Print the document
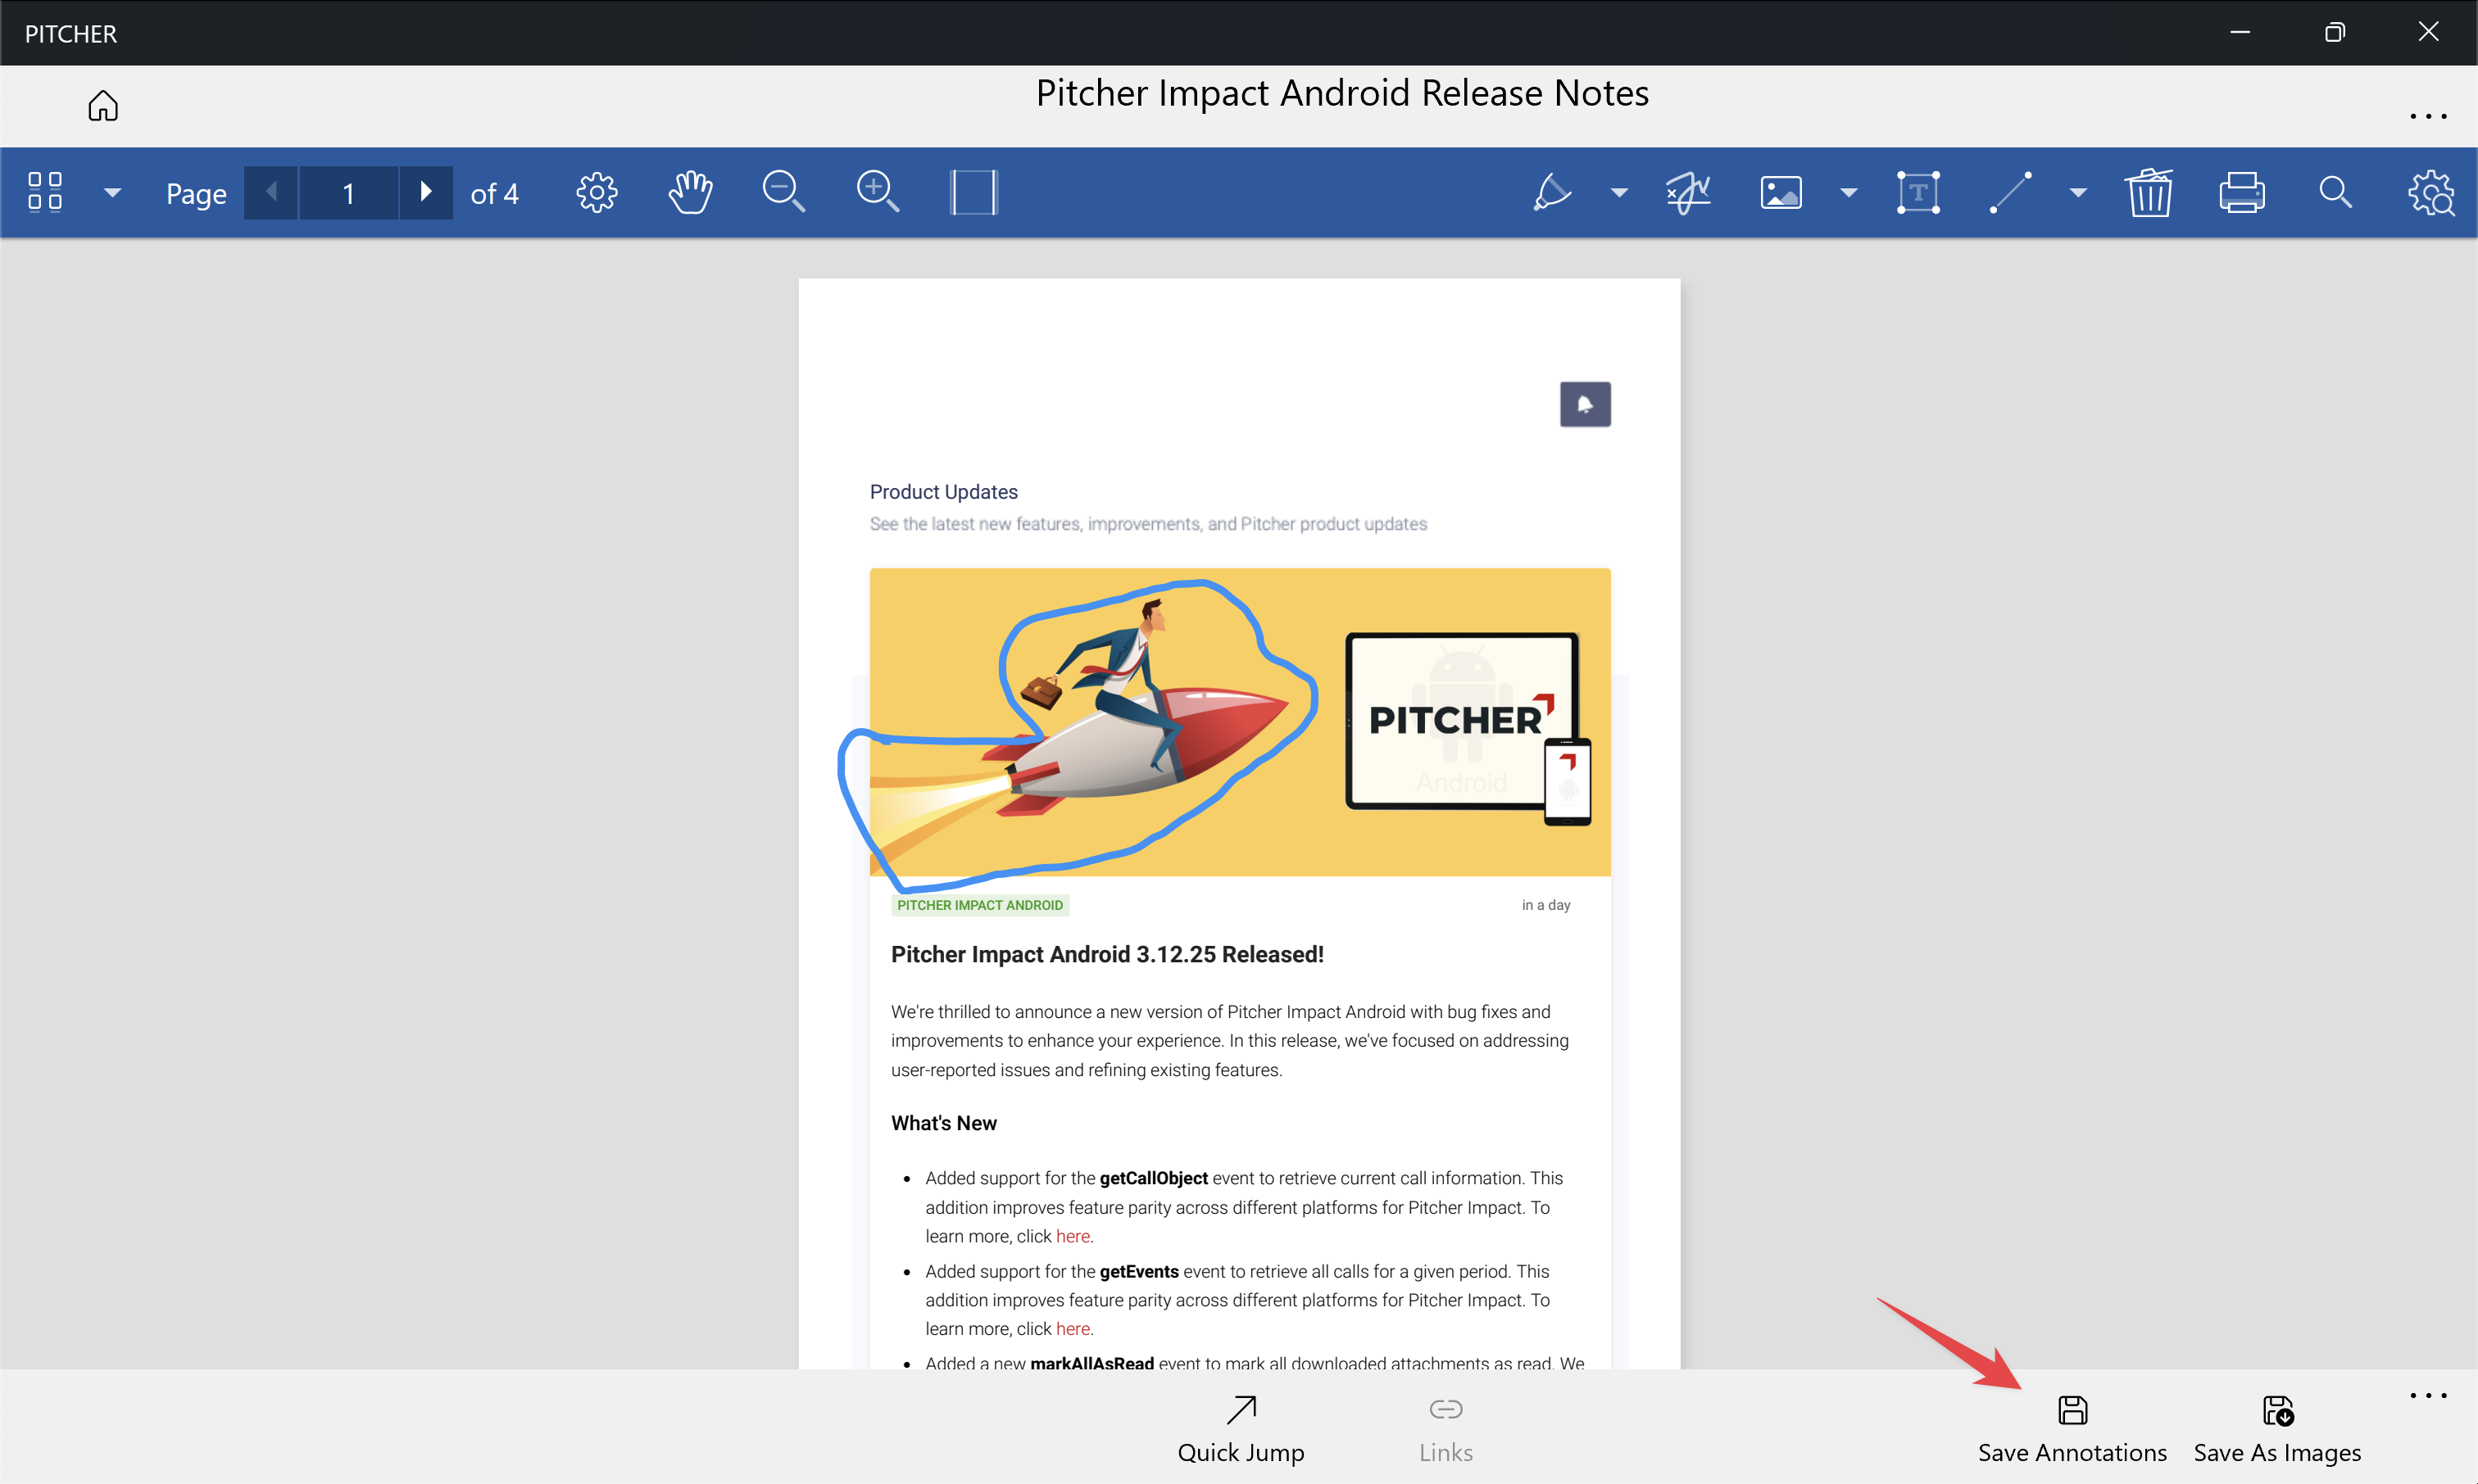This screenshot has height=1484, width=2478. 2242,192
